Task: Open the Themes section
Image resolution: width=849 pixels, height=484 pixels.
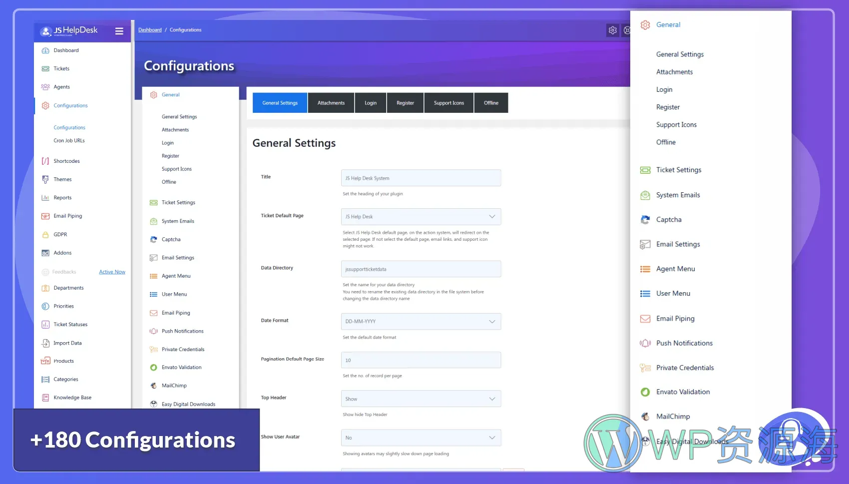Action: point(62,179)
